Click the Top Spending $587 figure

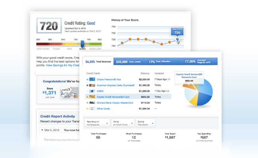pos(204,137)
